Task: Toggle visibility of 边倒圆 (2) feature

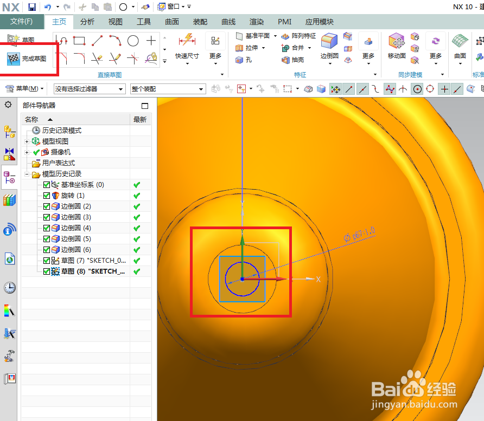Action: [46, 206]
